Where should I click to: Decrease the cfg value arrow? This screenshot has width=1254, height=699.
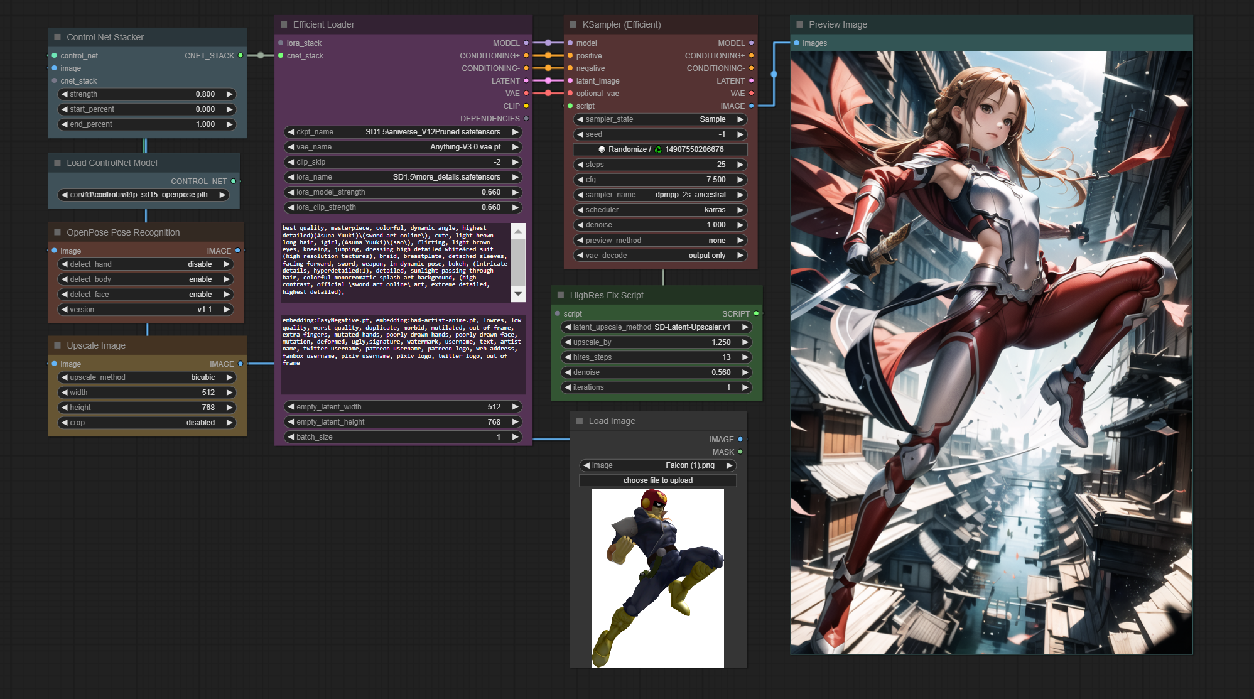click(x=580, y=180)
